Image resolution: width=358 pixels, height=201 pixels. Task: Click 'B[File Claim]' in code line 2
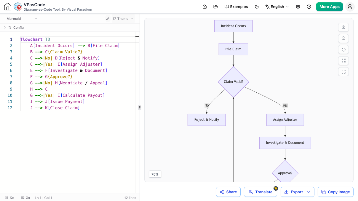tap(103, 46)
